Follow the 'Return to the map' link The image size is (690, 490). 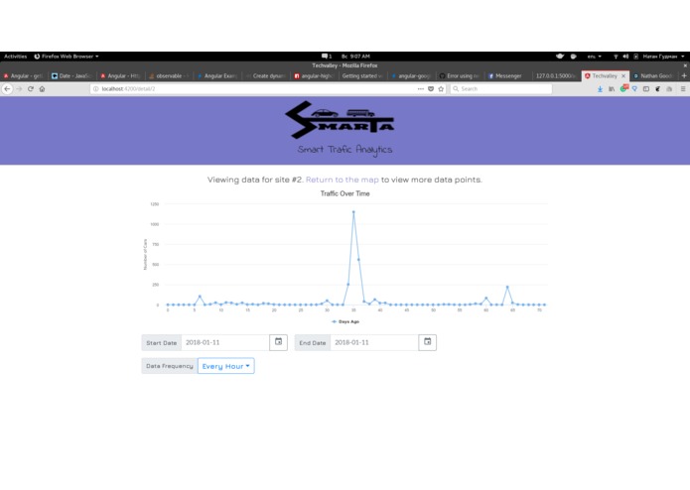click(x=342, y=180)
